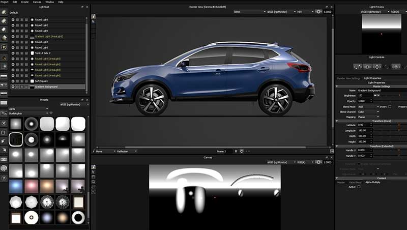Switch to the Light Properties tab
Screen dimensions: 407x230
pyautogui.click(x=372, y=78)
